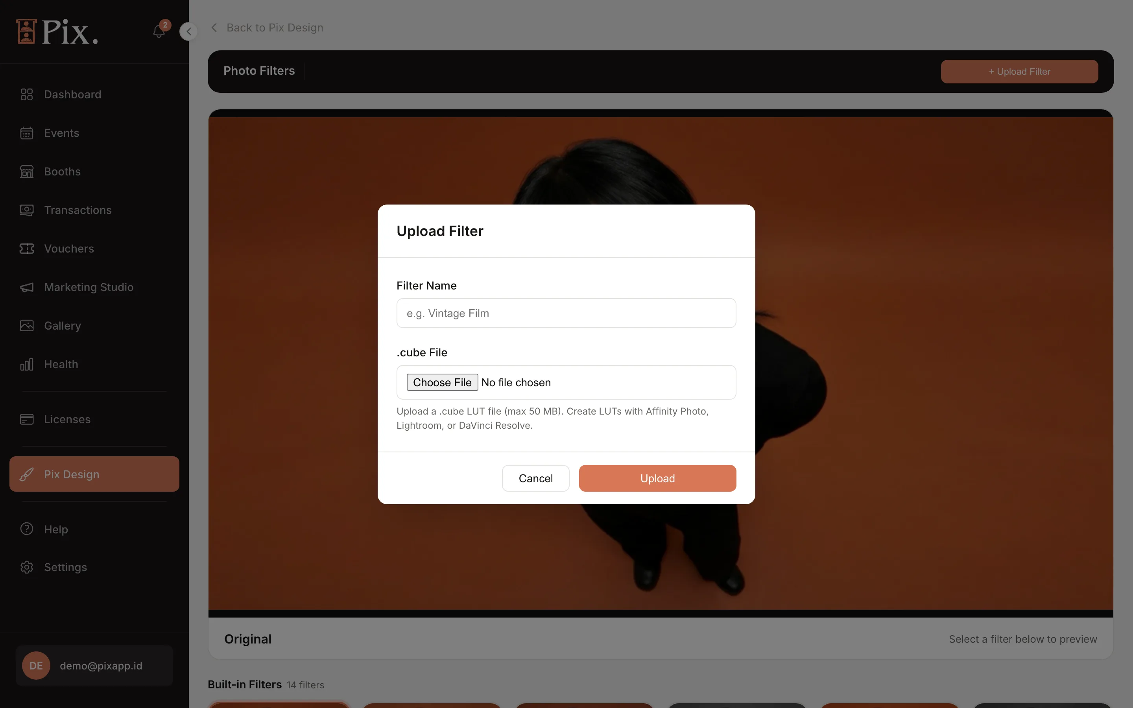Select Transactions in the sidebar
This screenshot has width=1133, height=708.
94,210
